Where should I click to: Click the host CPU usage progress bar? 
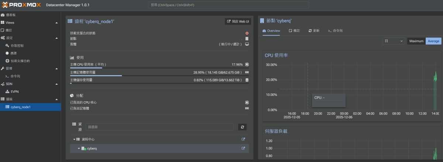click(159, 68)
